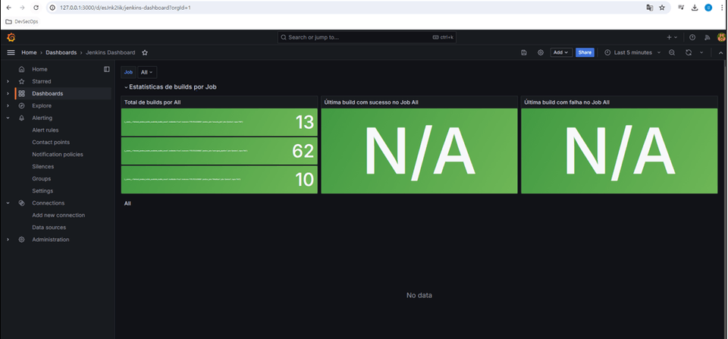Click the dock menu icon beside Home
The height and width of the screenshot is (339, 728).
107,69
